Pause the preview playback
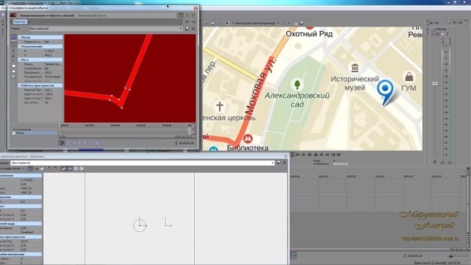 (309, 155)
